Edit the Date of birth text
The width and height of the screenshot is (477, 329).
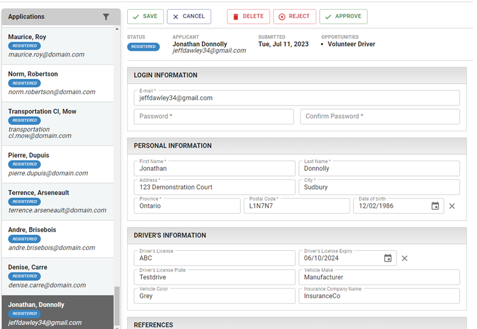[376, 206]
